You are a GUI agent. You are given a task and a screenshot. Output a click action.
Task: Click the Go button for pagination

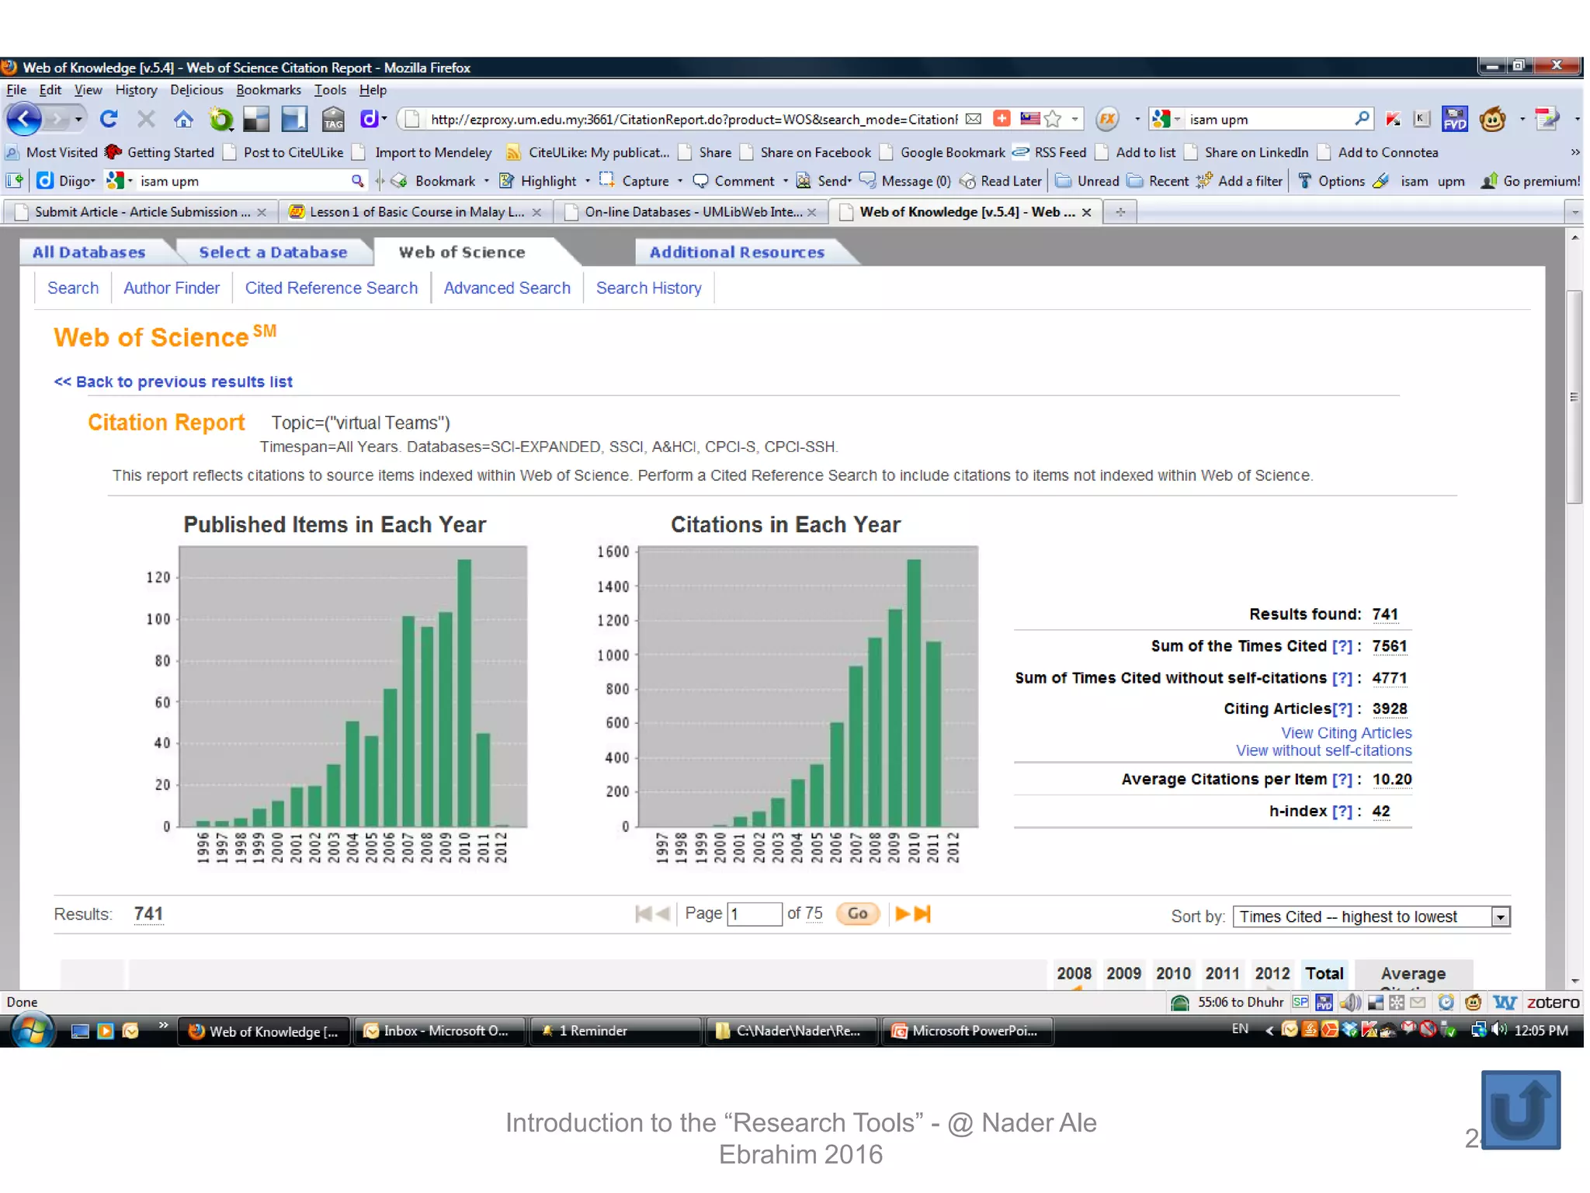pos(857,913)
